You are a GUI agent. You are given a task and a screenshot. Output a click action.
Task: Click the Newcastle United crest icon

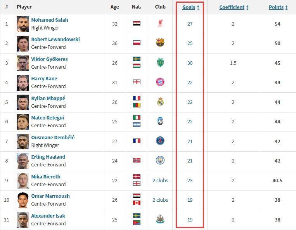tap(160, 219)
